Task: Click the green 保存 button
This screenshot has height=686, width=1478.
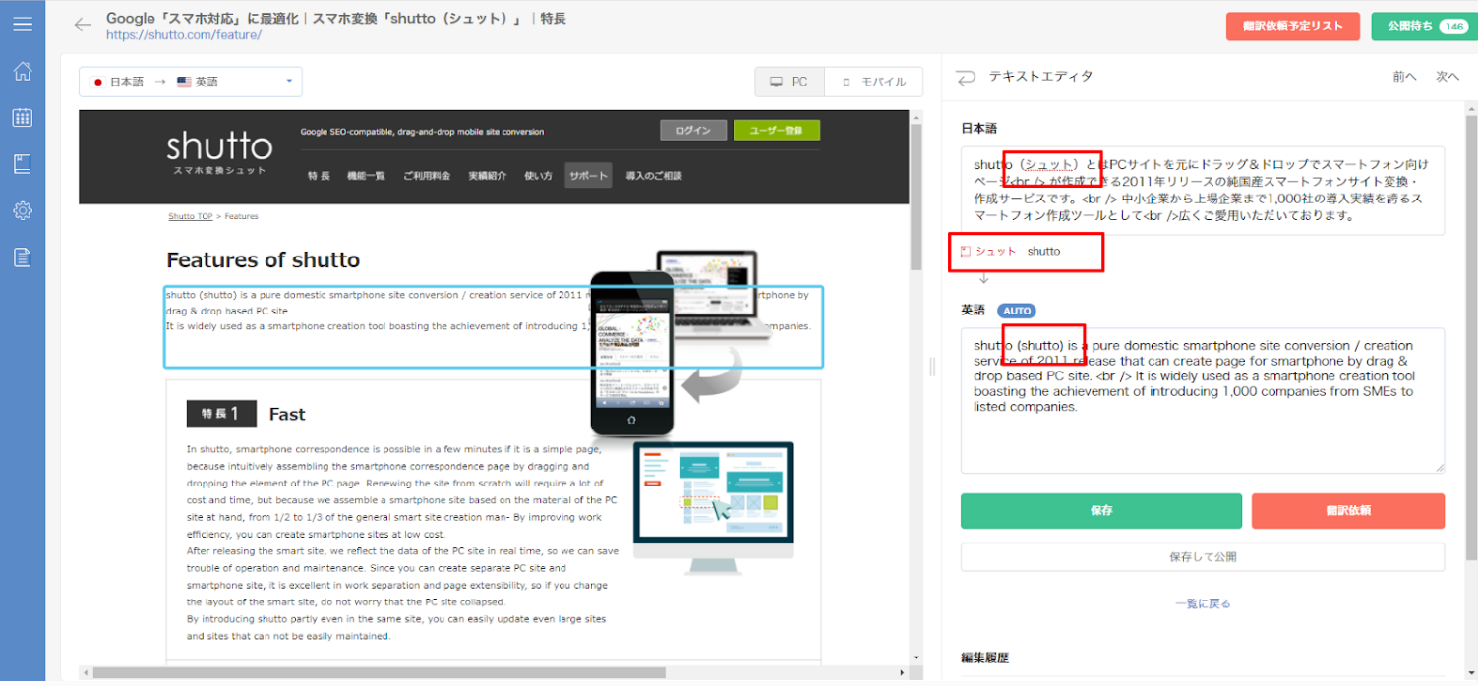Action: (x=1100, y=511)
